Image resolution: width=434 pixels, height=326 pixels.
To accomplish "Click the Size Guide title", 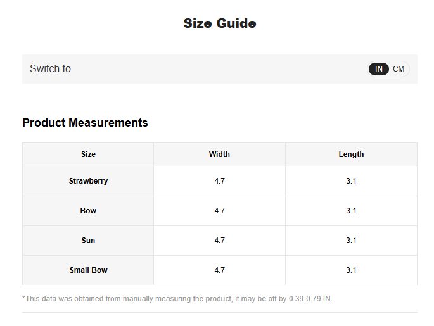I will click(220, 23).
